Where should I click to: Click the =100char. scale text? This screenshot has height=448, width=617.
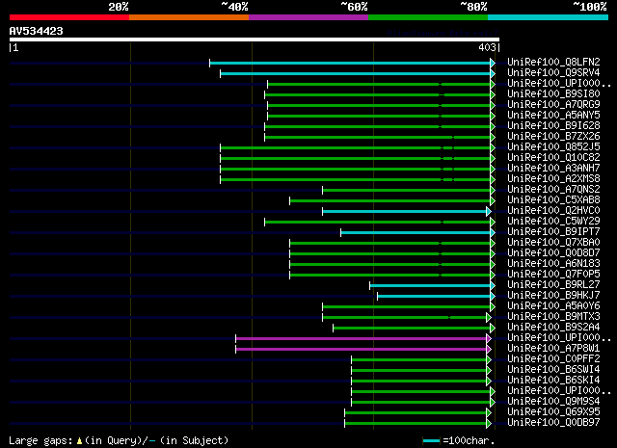469,441
